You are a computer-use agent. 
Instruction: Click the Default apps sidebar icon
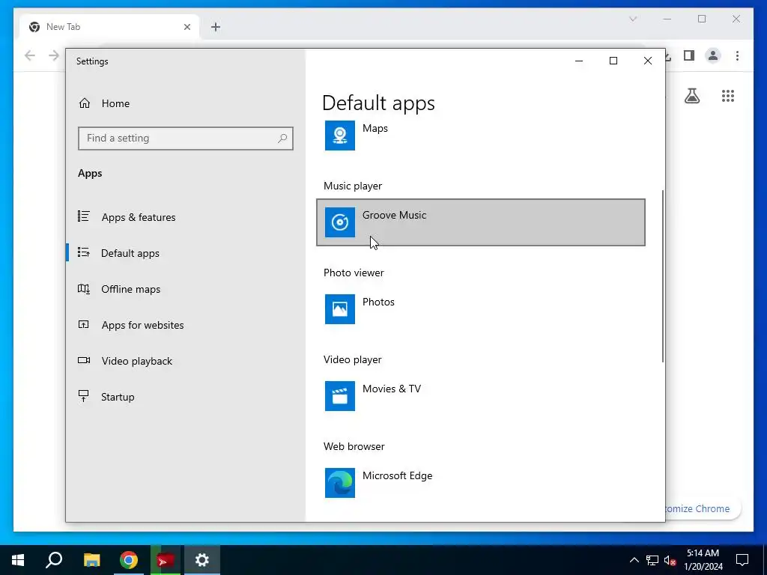click(x=84, y=252)
